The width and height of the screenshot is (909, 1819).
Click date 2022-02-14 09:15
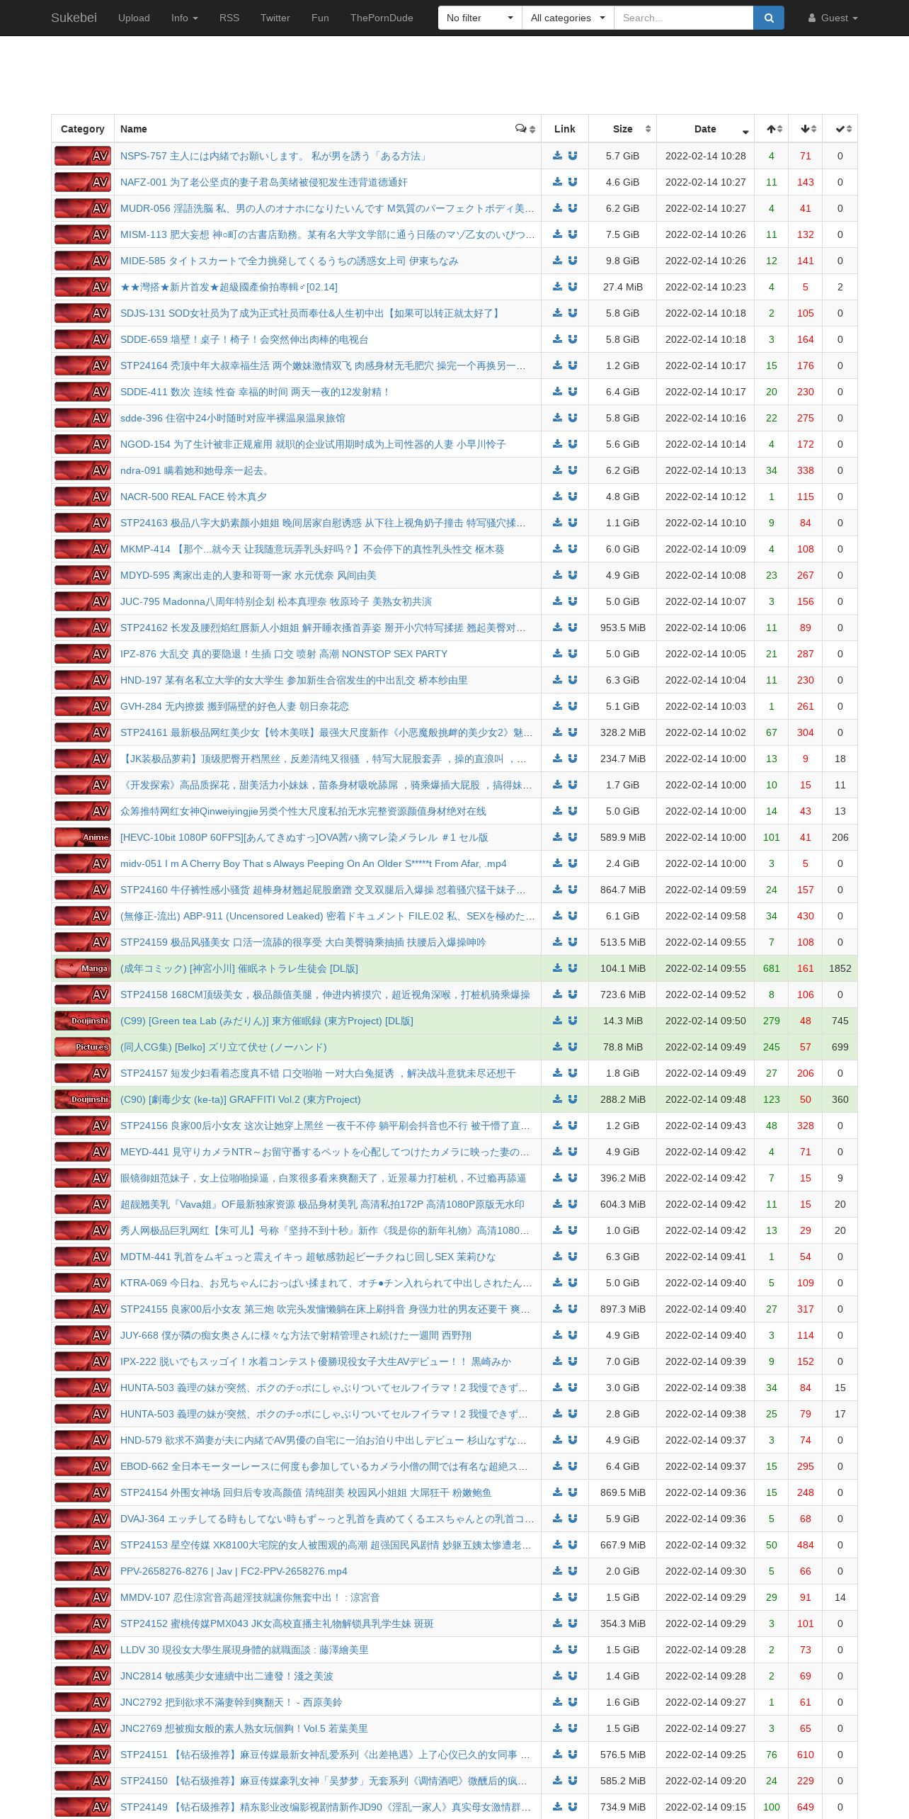pyautogui.click(x=705, y=1807)
